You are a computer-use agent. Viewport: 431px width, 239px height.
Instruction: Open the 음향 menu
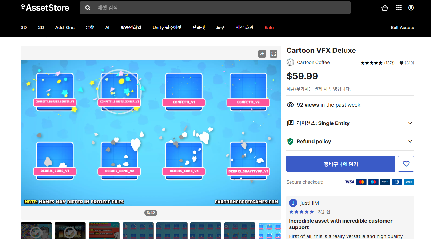90,28
